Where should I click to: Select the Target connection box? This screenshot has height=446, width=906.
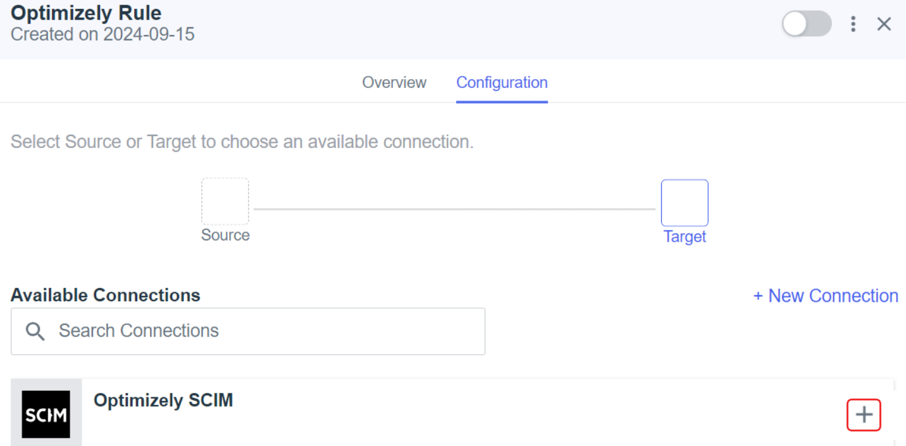point(685,203)
